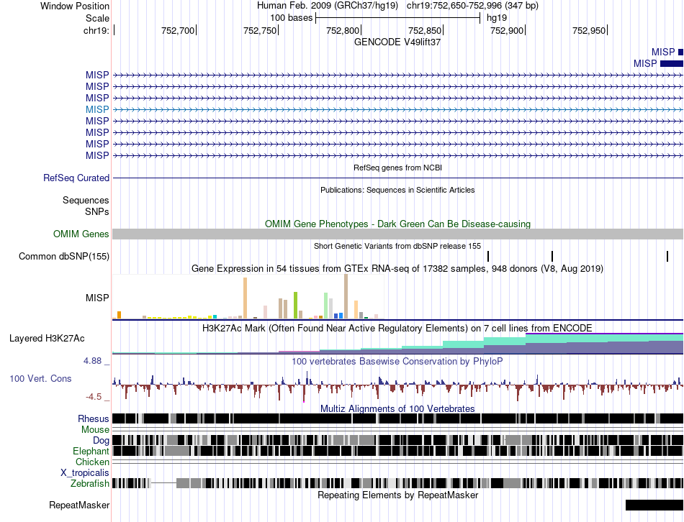
Task: Click the RefSeq Curated label
Action: [x=76, y=178]
